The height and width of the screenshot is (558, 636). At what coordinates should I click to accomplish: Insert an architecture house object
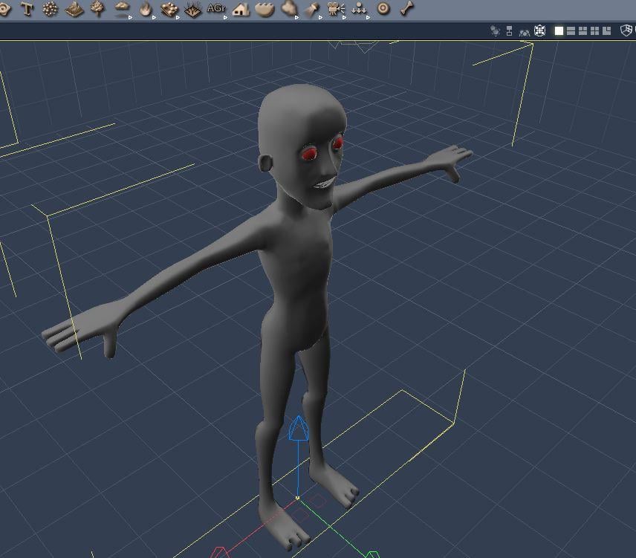tap(241, 10)
